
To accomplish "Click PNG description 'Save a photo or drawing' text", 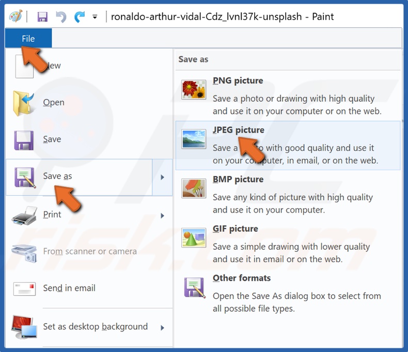I will 297,105.
